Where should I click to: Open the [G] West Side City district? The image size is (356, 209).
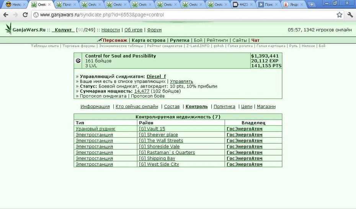pyautogui.click(x=159, y=164)
